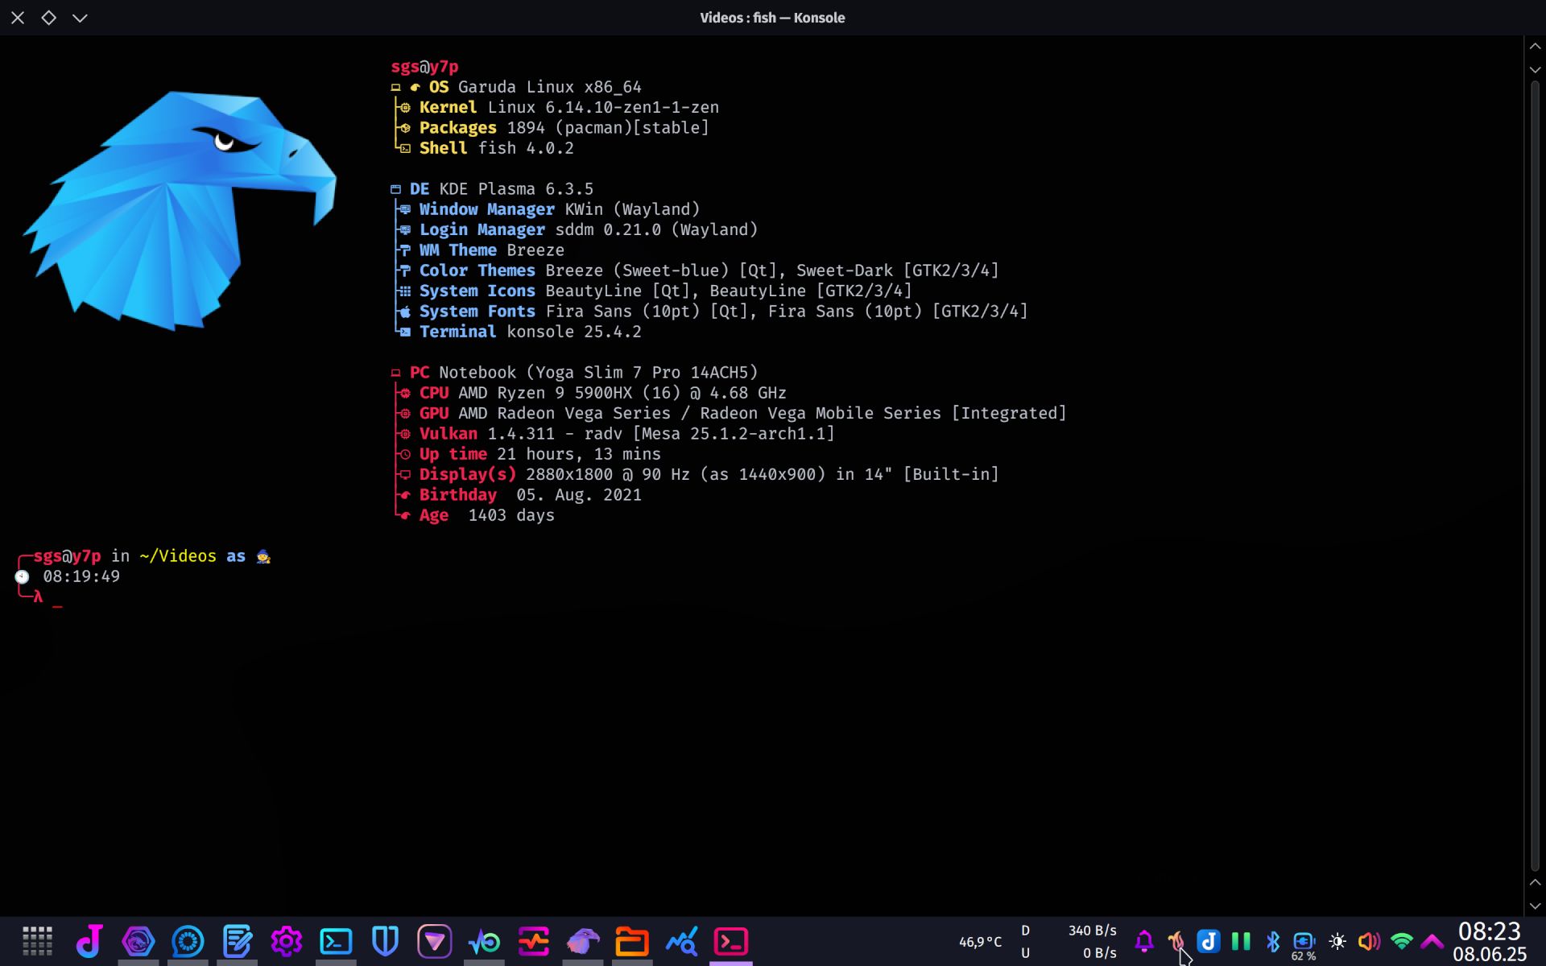Viewport: 1546px width, 966px height.
Task: Open the blue chart search analyzer icon
Action: pos(682,941)
